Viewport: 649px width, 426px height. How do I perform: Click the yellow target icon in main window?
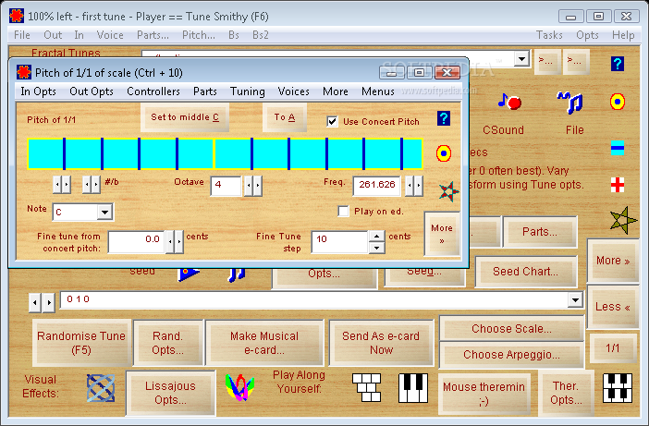coord(618,102)
